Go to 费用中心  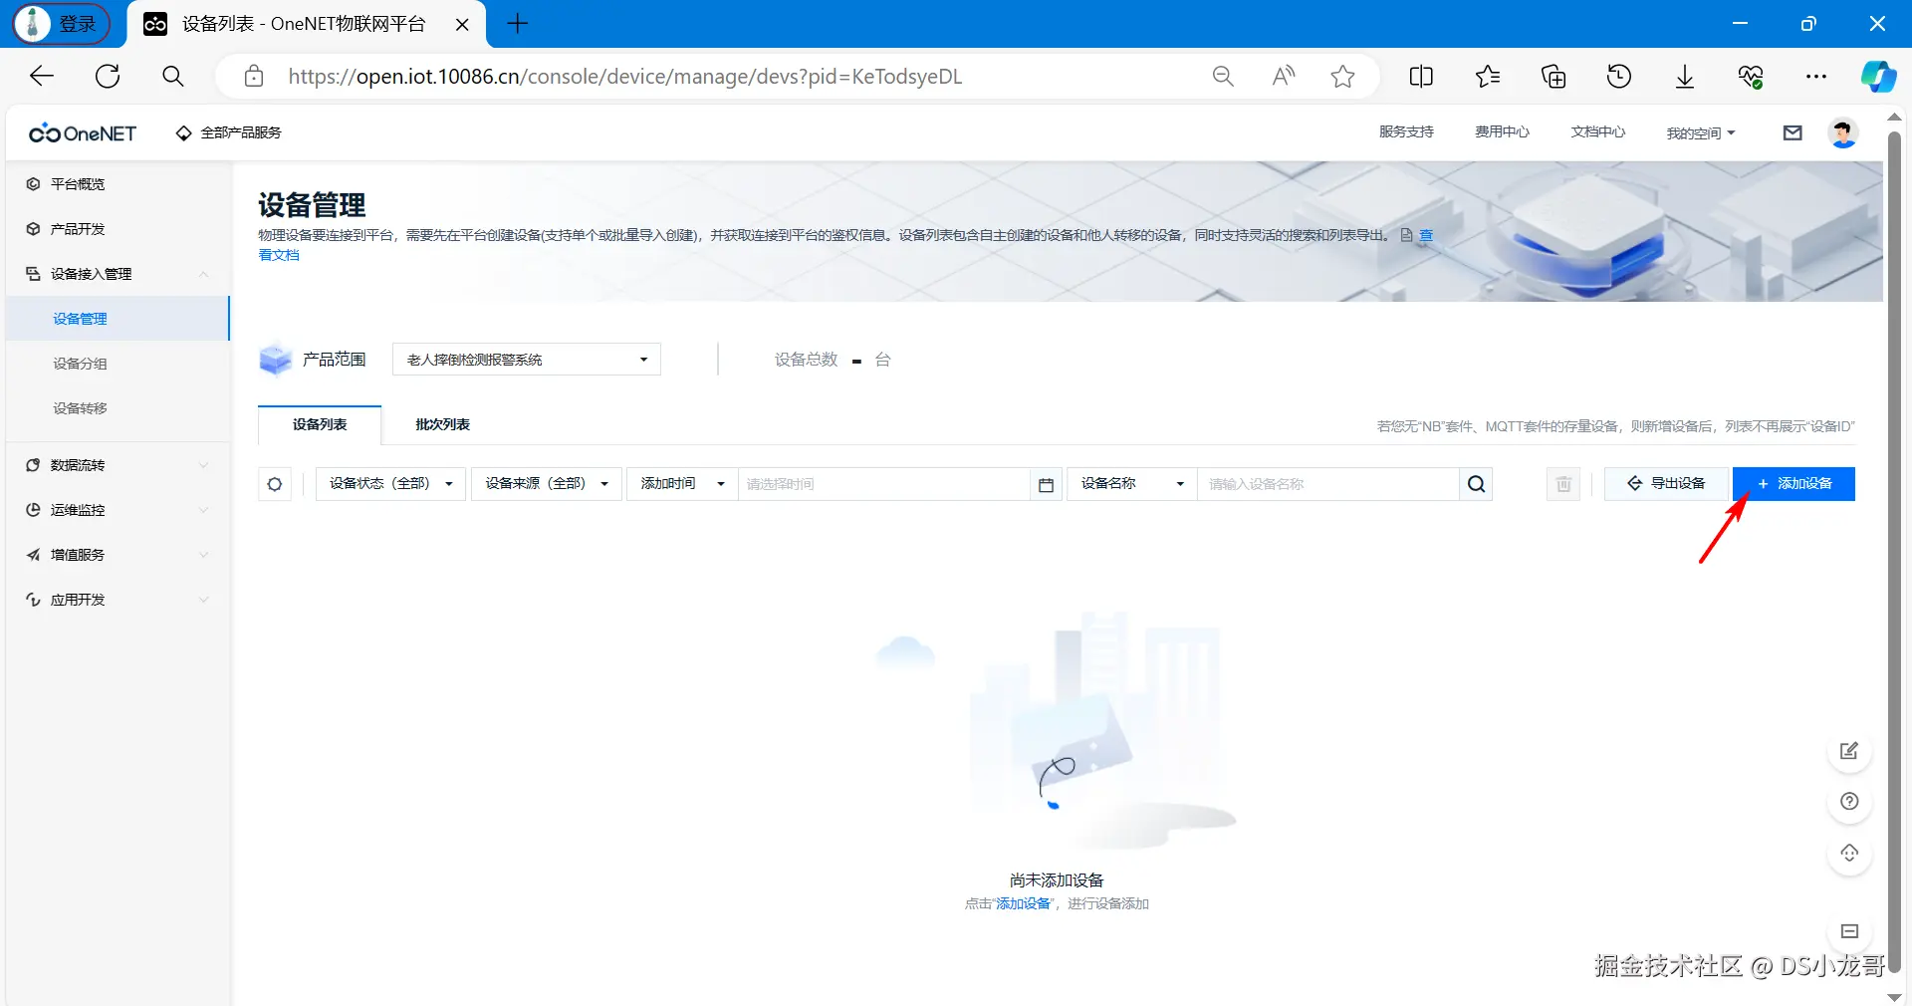[x=1502, y=131]
